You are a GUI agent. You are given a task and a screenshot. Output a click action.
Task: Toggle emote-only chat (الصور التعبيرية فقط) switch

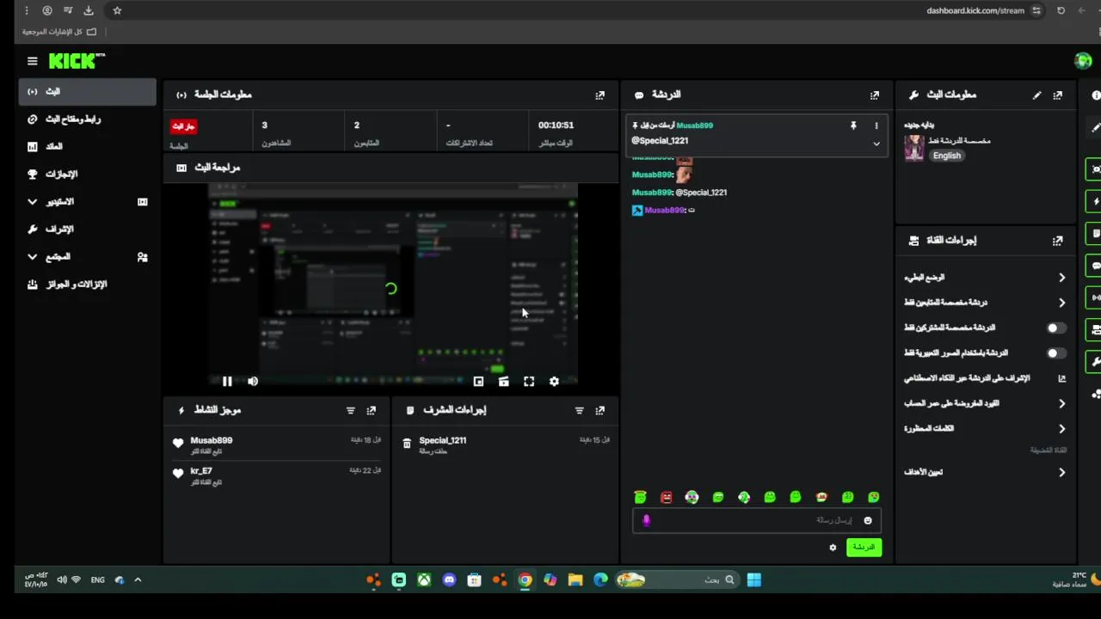(x=1055, y=353)
